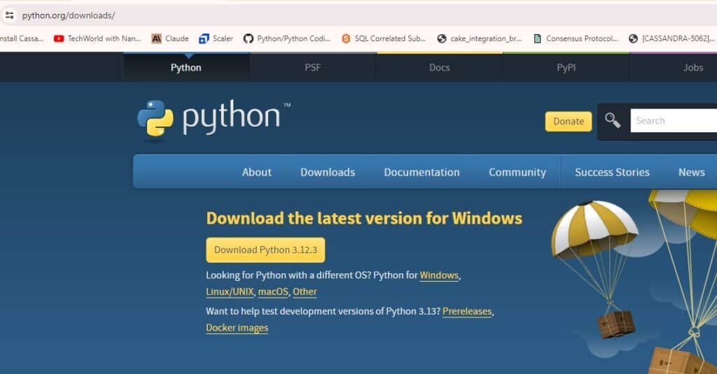Open the News menu
717x374 pixels.
(691, 172)
